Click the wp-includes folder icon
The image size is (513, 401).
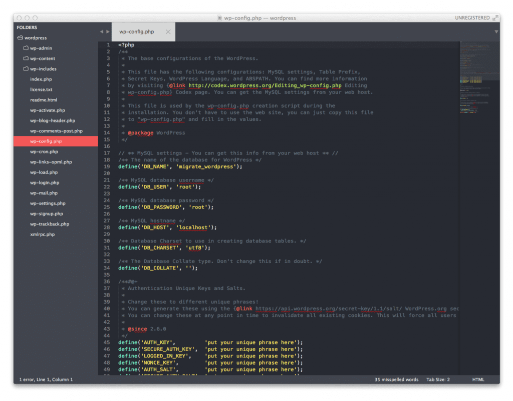tap(26, 69)
